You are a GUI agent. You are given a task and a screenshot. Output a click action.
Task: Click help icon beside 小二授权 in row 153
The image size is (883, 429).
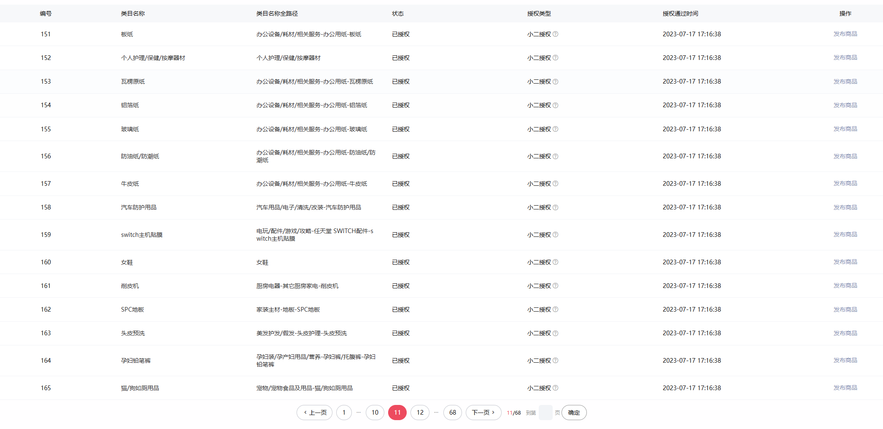(x=555, y=81)
